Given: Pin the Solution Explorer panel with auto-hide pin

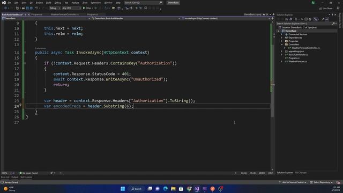Looking at the screenshot, I should pos(332,14).
